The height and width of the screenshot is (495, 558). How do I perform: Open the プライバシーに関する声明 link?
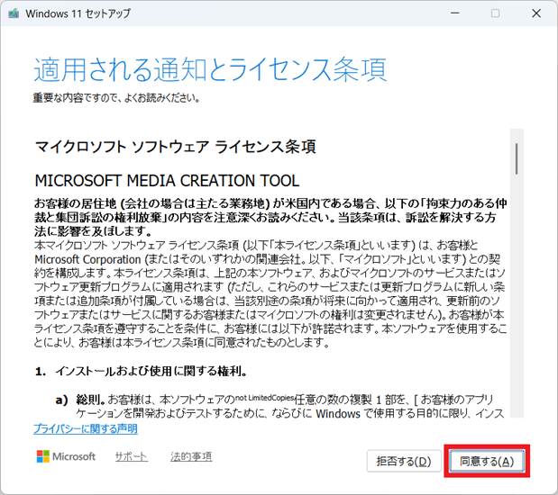point(86,429)
